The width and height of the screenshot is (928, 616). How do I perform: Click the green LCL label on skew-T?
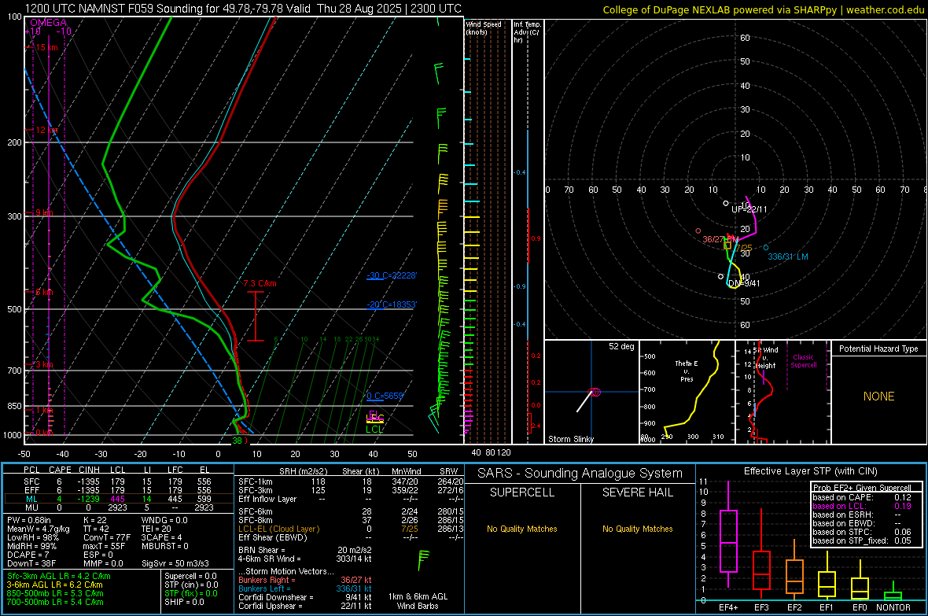click(374, 430)
